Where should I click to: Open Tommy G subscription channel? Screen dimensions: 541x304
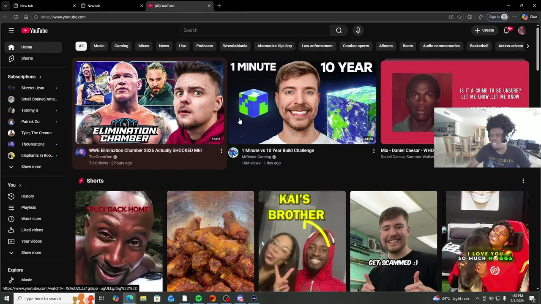pos(34,110)
